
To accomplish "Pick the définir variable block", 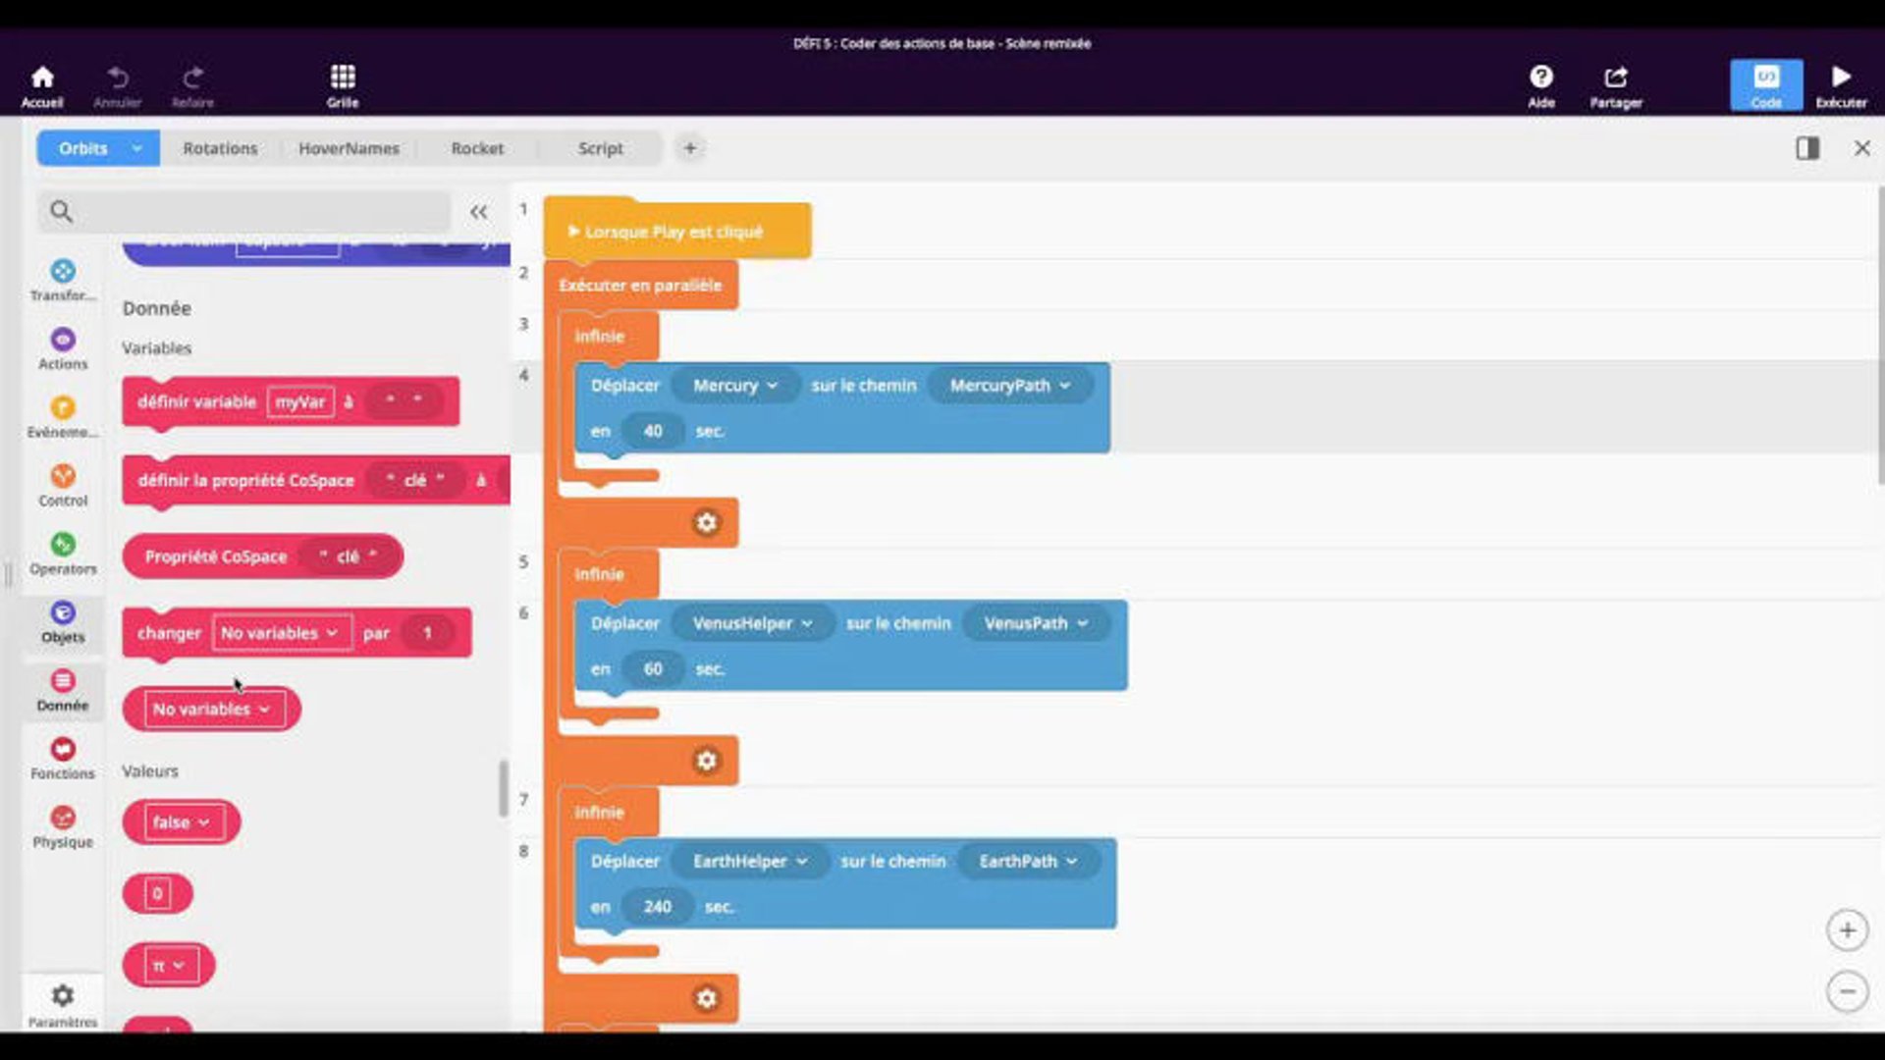I will pos(196,401).
